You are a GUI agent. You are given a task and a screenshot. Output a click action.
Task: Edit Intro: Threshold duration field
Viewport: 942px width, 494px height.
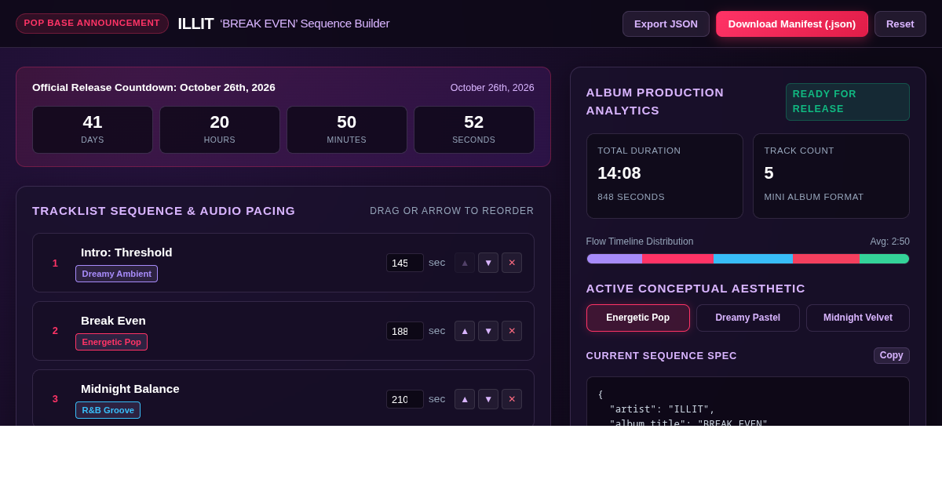click(x=405, y=263)
